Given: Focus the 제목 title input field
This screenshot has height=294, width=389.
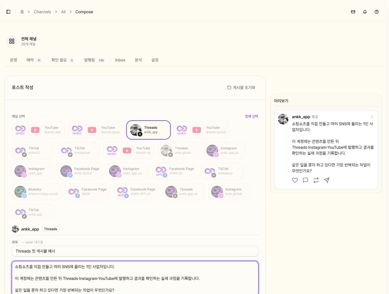Looking at the screenshot, I should [x=135, y=251].
